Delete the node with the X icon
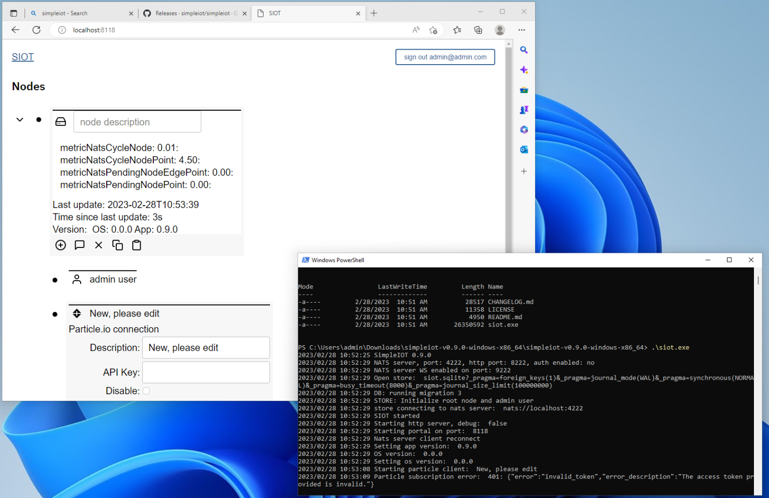Viewport: 769px width, 498px height. pos(98,245)
